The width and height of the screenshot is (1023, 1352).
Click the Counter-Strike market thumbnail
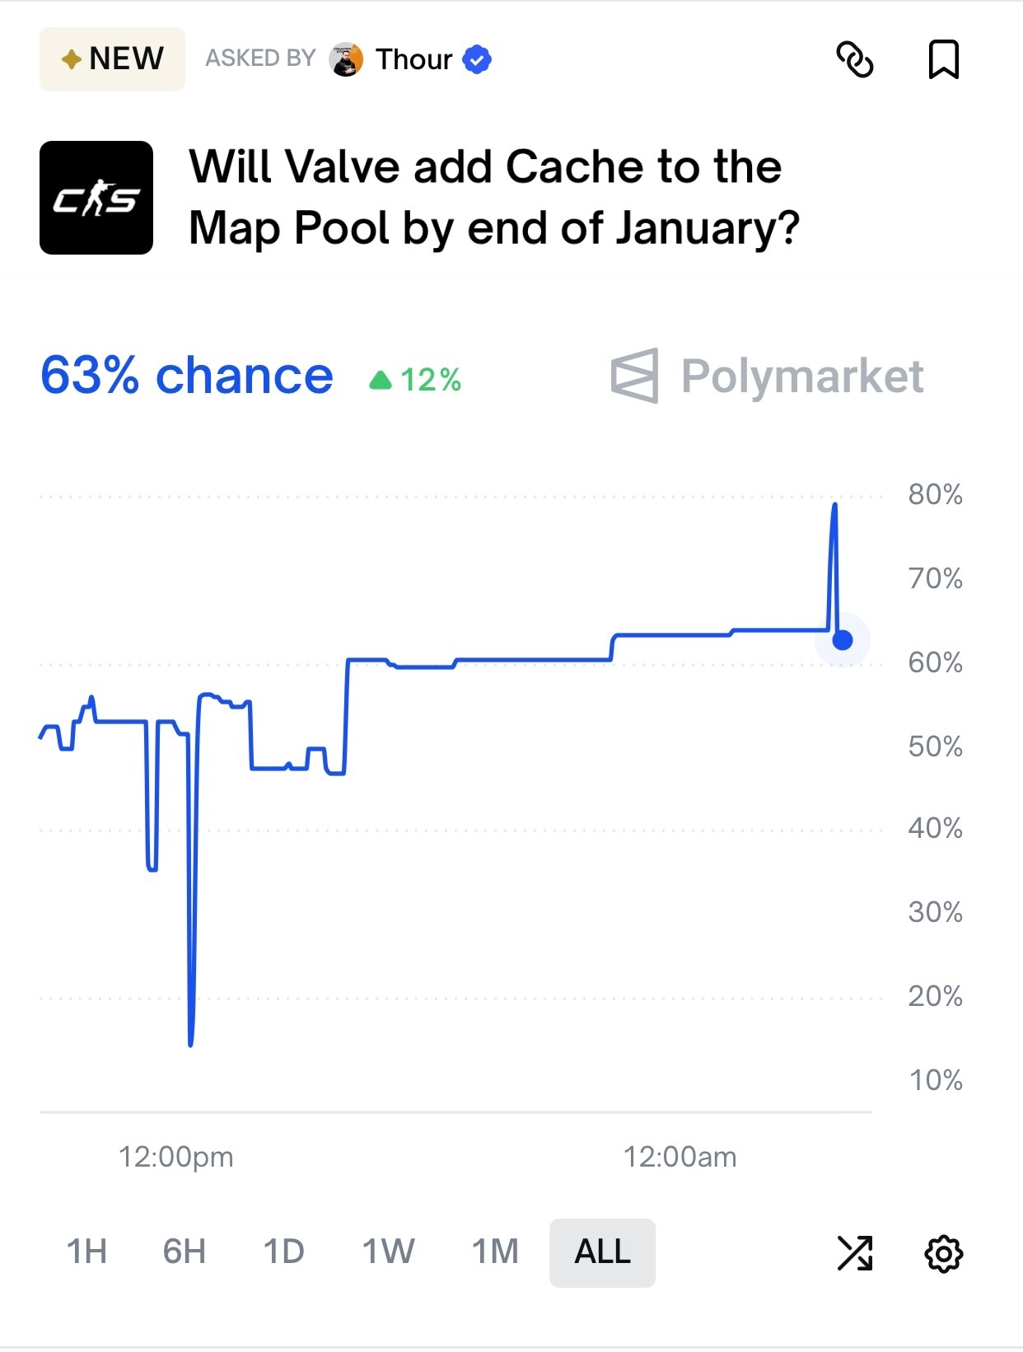click(x=96, y=198)
